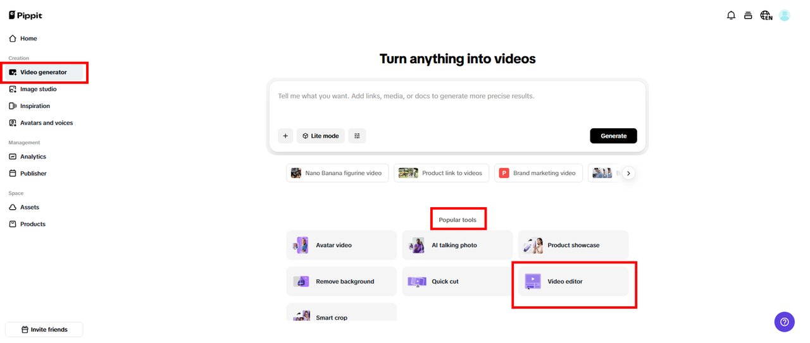Click the user profile avatar
Image resolution: width=810 pixels, height=343 pixels.
coord(785,15)
